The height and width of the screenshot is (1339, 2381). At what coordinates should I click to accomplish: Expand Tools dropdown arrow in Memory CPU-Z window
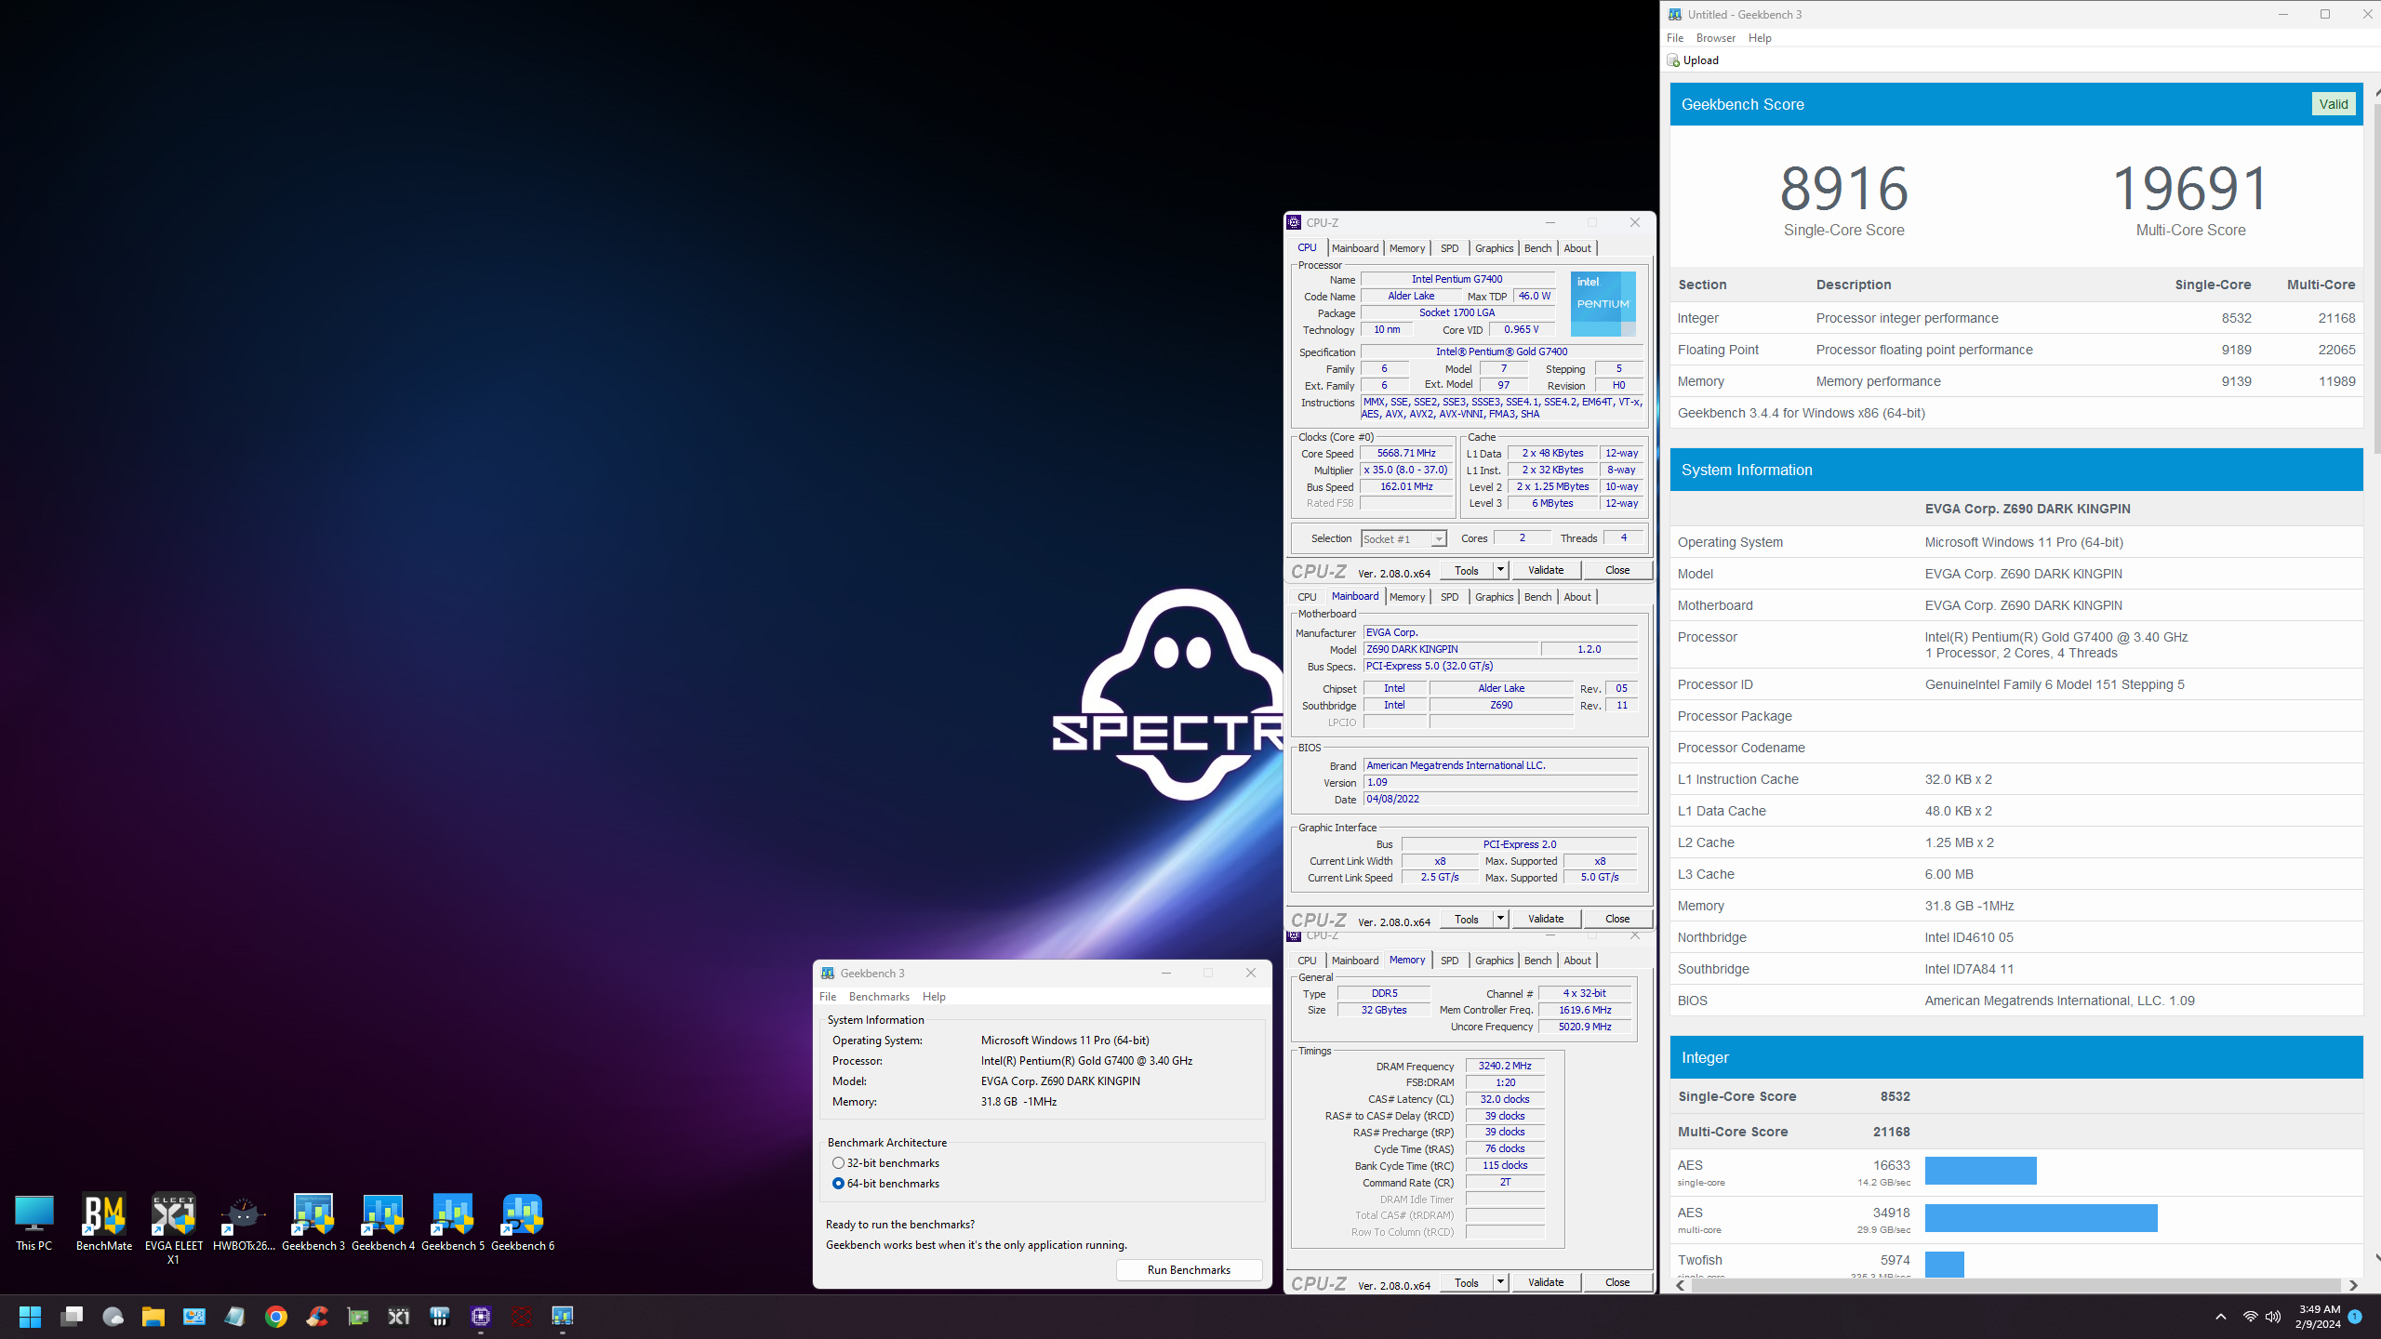click(x=1500, y=1282)
